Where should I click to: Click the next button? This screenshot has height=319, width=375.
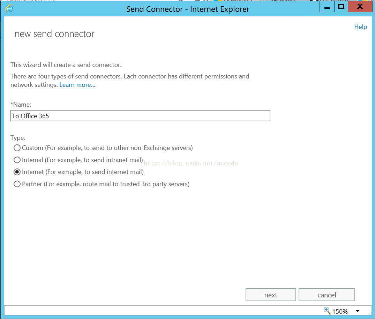click(271, 295)
